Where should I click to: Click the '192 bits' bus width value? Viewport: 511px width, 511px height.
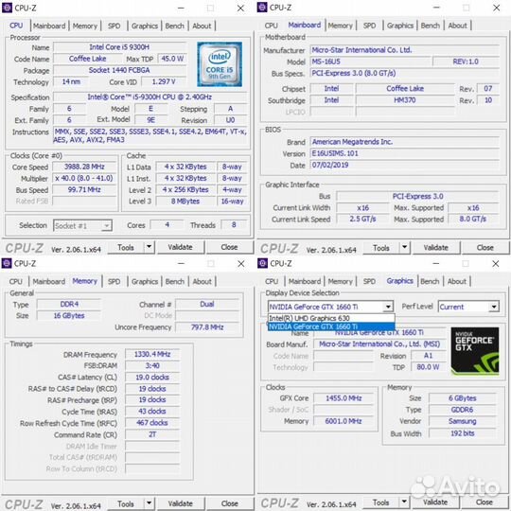click(462, 433)
